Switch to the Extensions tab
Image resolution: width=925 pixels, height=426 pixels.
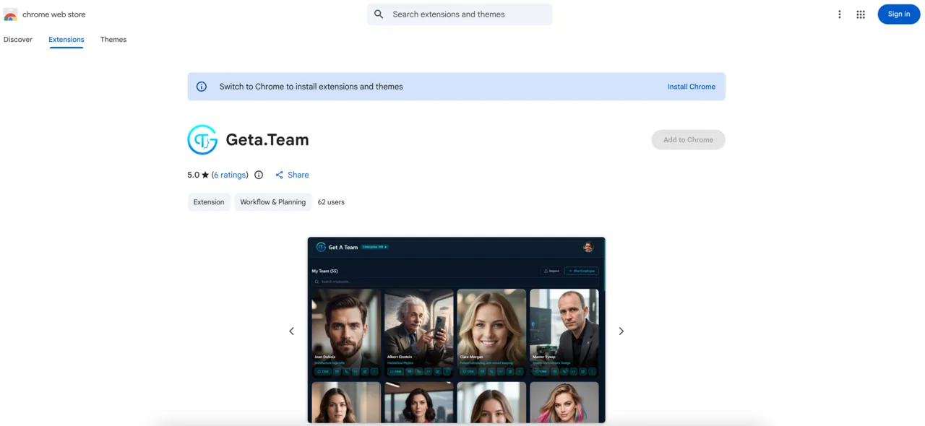coord(66,40)
